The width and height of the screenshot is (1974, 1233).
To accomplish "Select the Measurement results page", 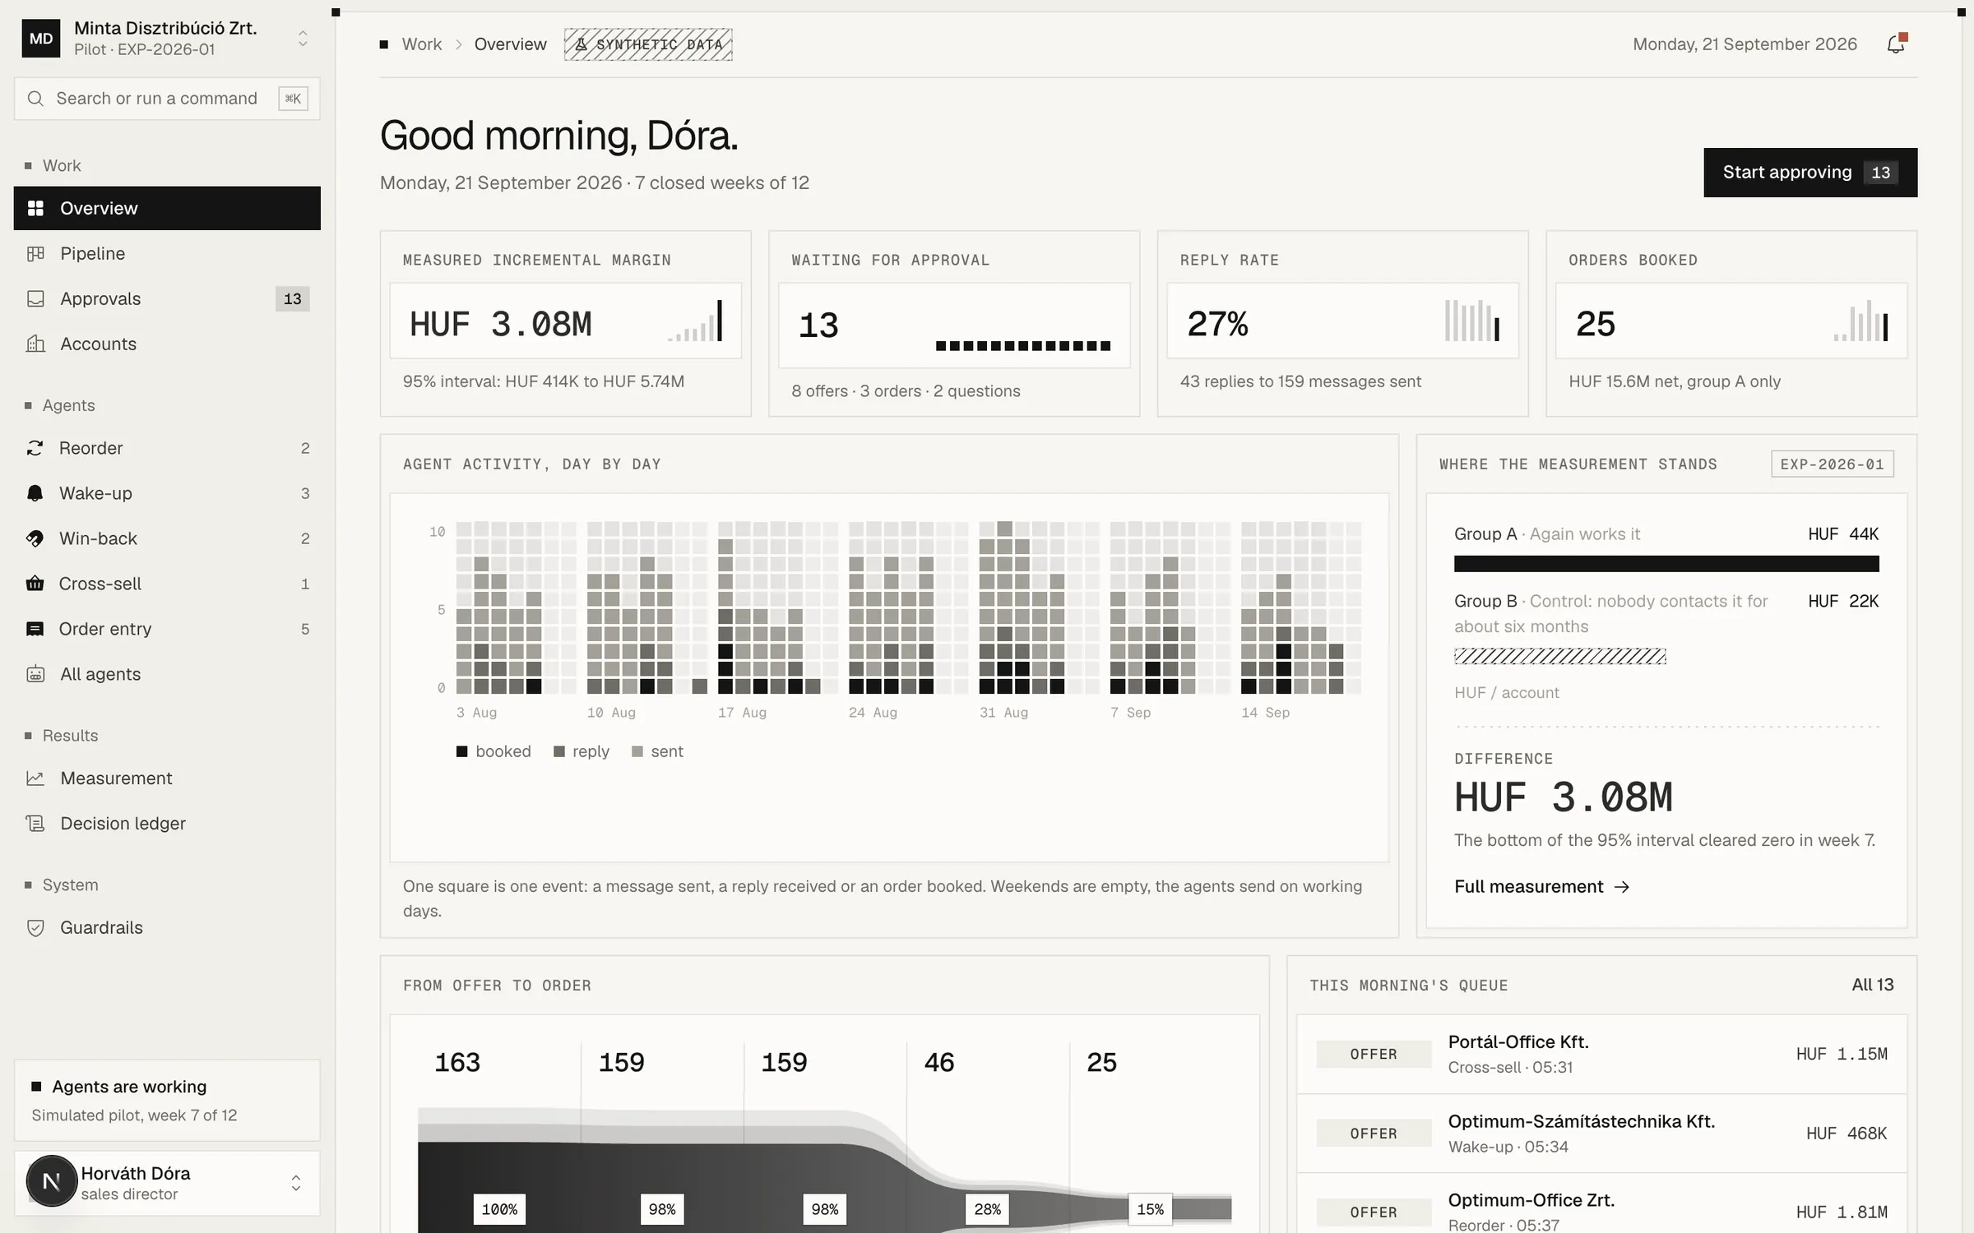I will (x=167, y=778).
